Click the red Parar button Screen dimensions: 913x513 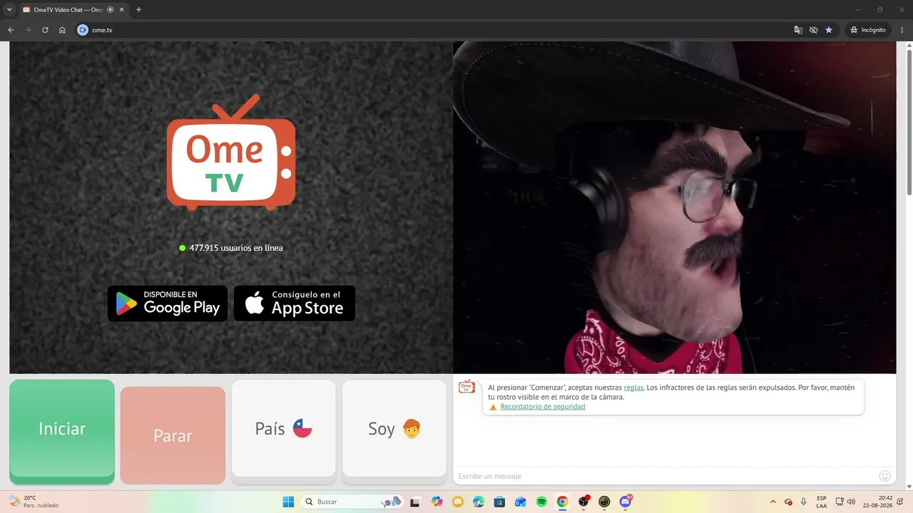click(173, 435)
